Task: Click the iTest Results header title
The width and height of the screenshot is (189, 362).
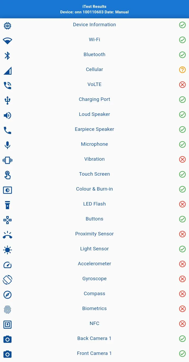Action: click(94, 7)
